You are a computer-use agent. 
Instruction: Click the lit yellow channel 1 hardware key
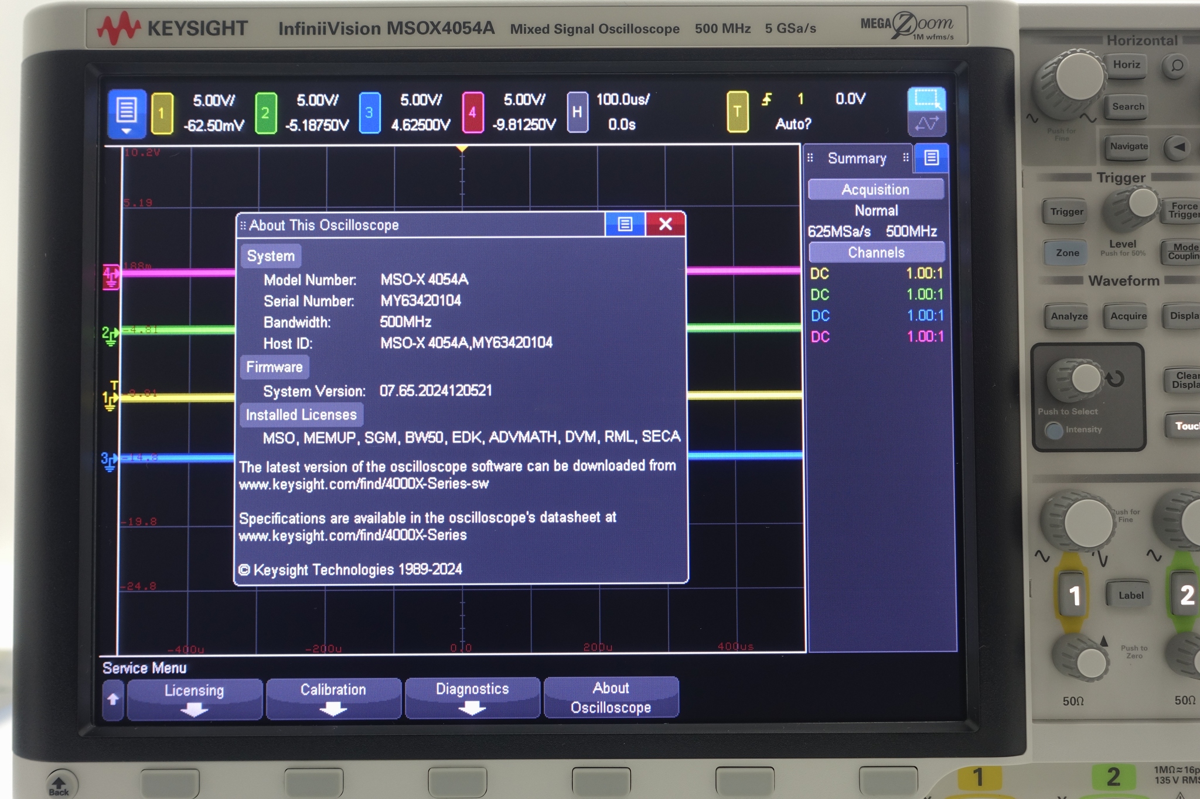1073,596
